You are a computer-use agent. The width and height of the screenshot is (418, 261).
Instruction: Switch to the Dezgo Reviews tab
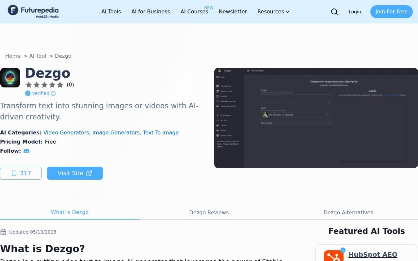(x=209, y=212)
